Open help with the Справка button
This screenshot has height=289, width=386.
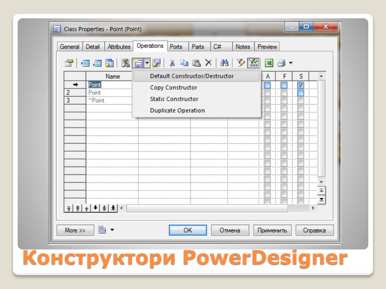(314, 230)
